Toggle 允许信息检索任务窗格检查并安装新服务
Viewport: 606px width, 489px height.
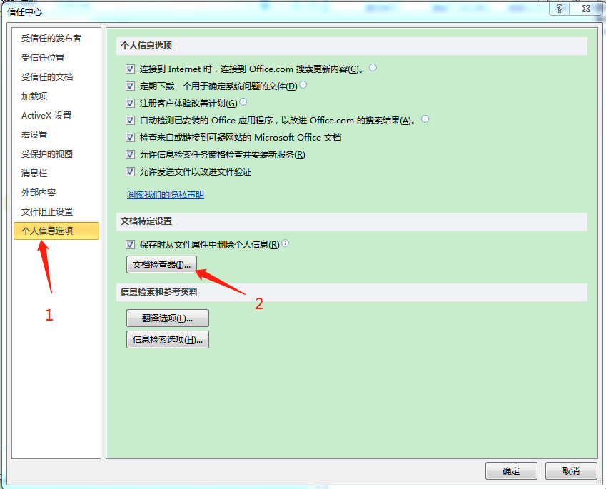130,155
